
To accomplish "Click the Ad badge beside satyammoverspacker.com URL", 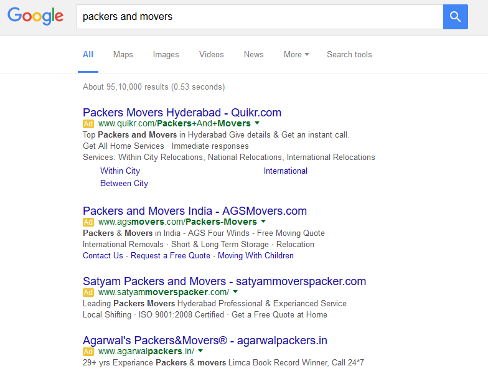I will [x=88, y=293].
